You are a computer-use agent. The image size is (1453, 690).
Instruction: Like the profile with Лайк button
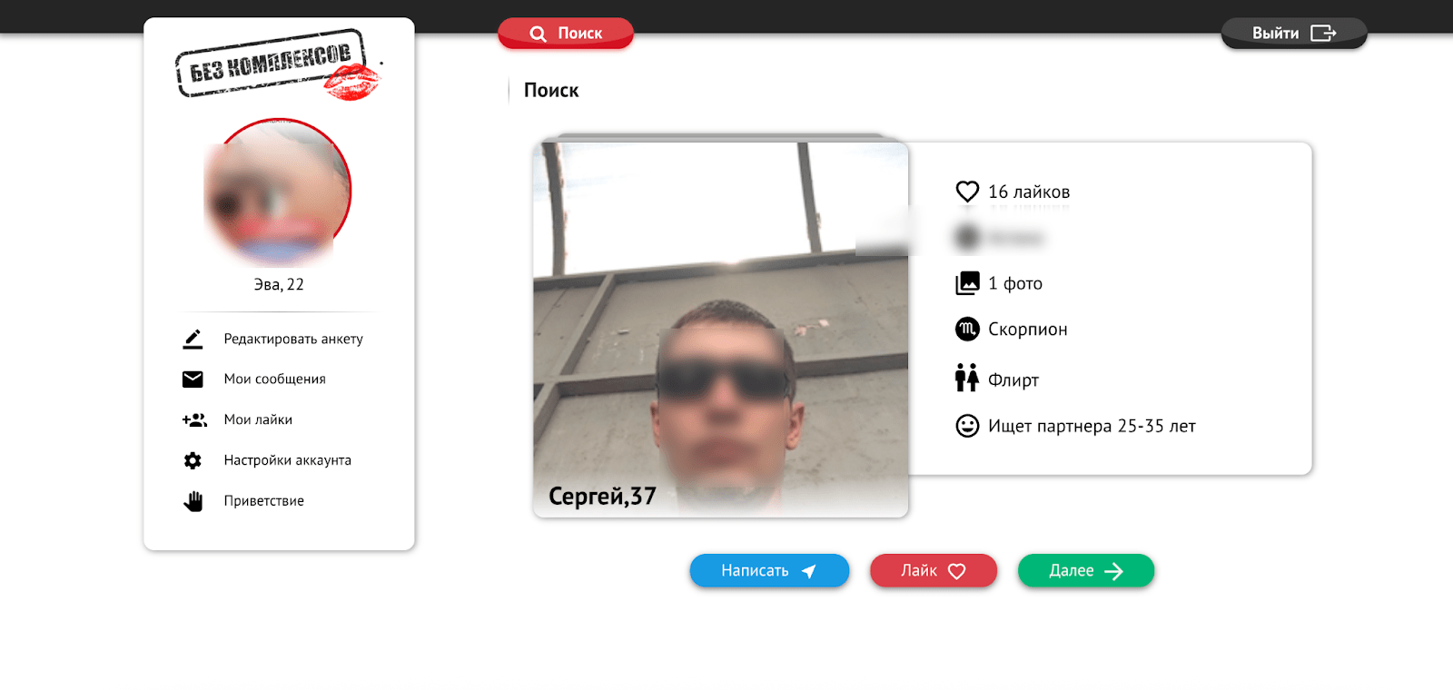point(933,571)
